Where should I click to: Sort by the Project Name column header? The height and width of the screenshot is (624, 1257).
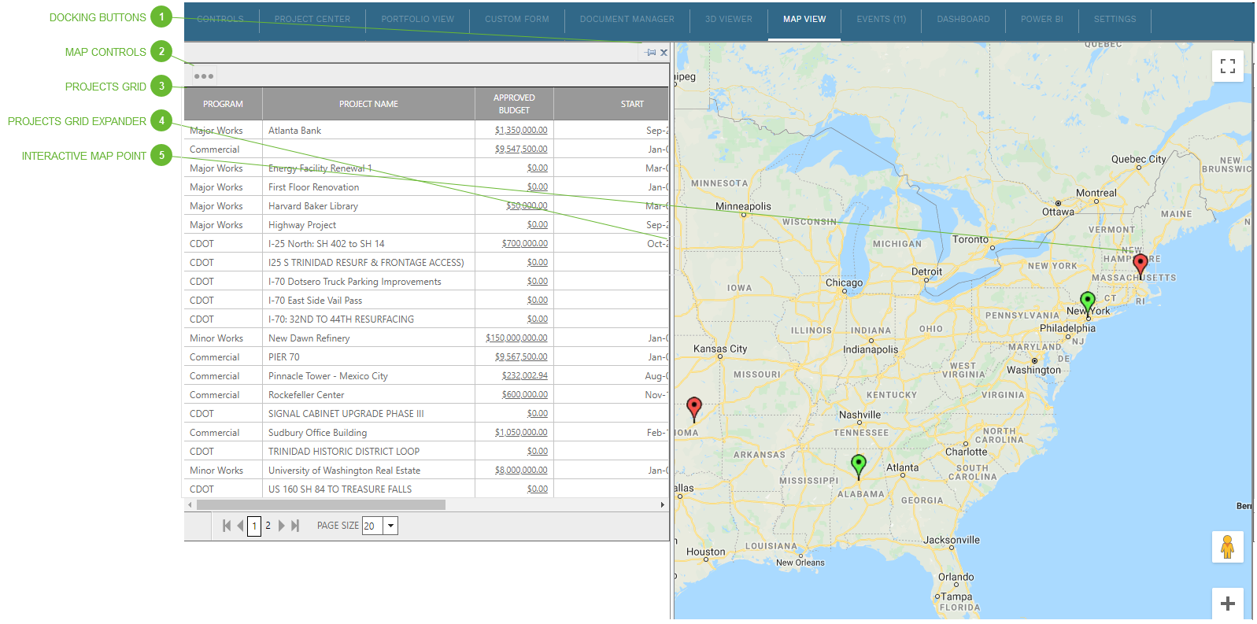point(368,104)
